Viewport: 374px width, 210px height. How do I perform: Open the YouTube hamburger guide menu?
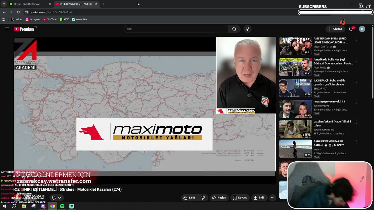pyautogui.click(x=7, y=29)
